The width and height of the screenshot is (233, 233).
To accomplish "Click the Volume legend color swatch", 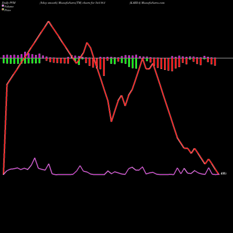I will tap(3, 6).
